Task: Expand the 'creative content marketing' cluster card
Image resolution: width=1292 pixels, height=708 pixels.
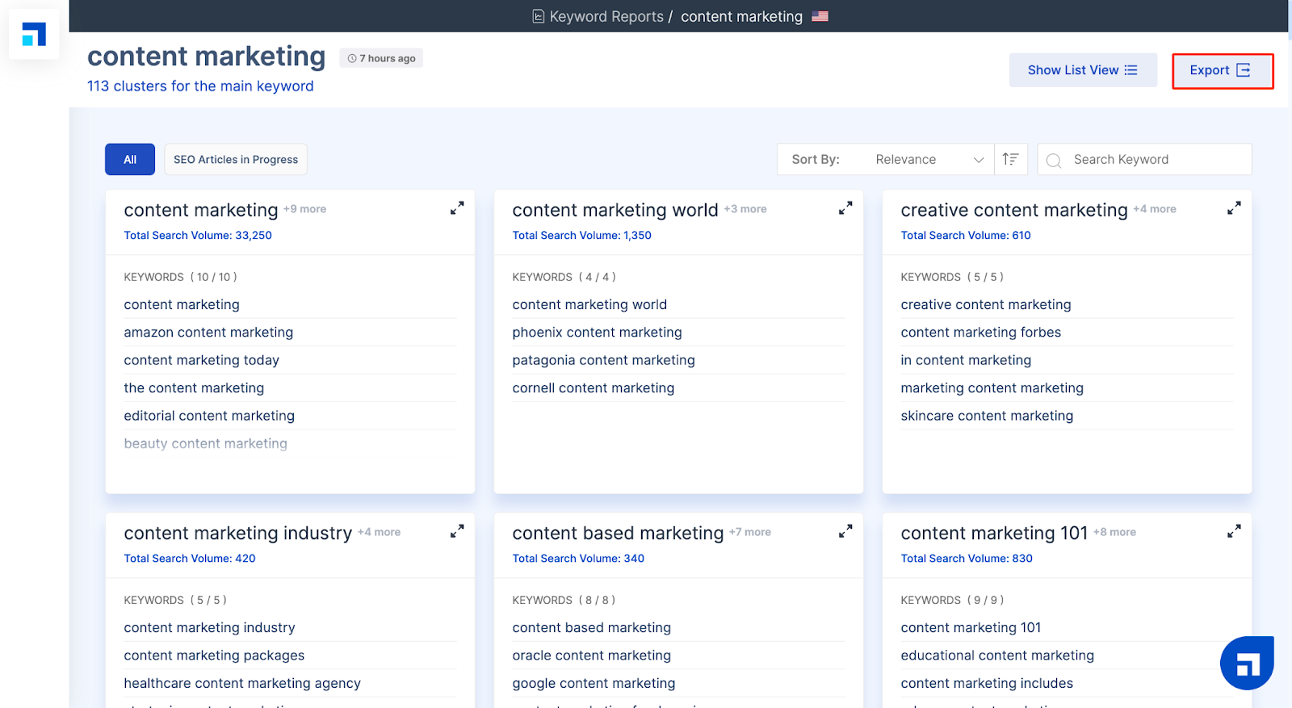Action: coord(1234,208)
